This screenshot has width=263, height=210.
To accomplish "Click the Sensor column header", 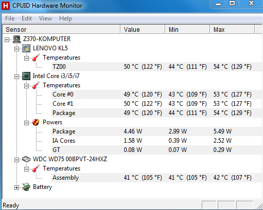I will (61, 29).
